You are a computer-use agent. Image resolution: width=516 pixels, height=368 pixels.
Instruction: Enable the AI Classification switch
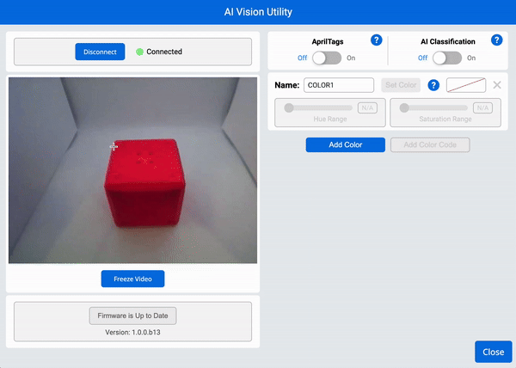coord(447,58)
